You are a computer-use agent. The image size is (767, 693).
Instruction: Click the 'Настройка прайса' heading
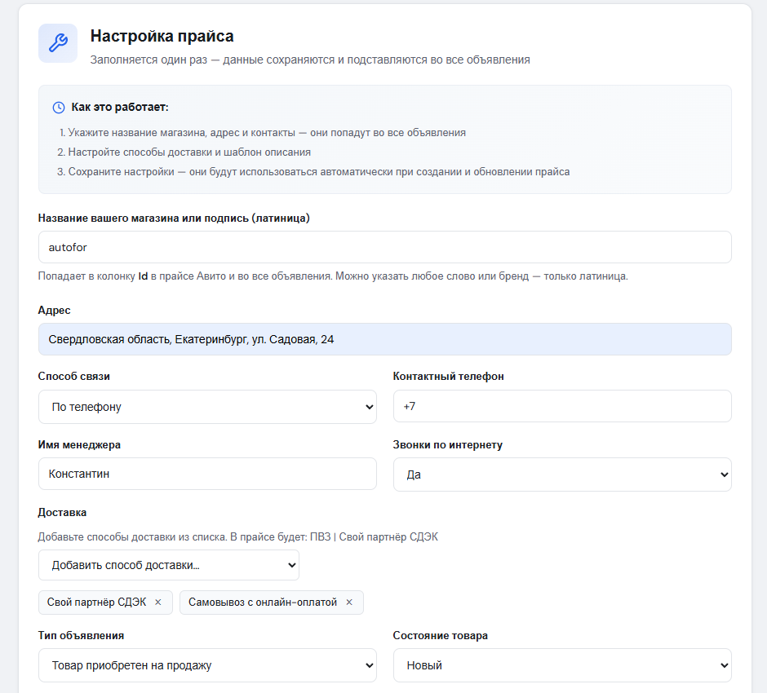point(162,36)
